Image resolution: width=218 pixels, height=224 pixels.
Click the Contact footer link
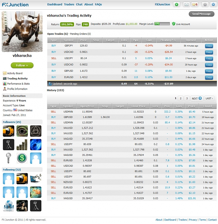[212, 220]
